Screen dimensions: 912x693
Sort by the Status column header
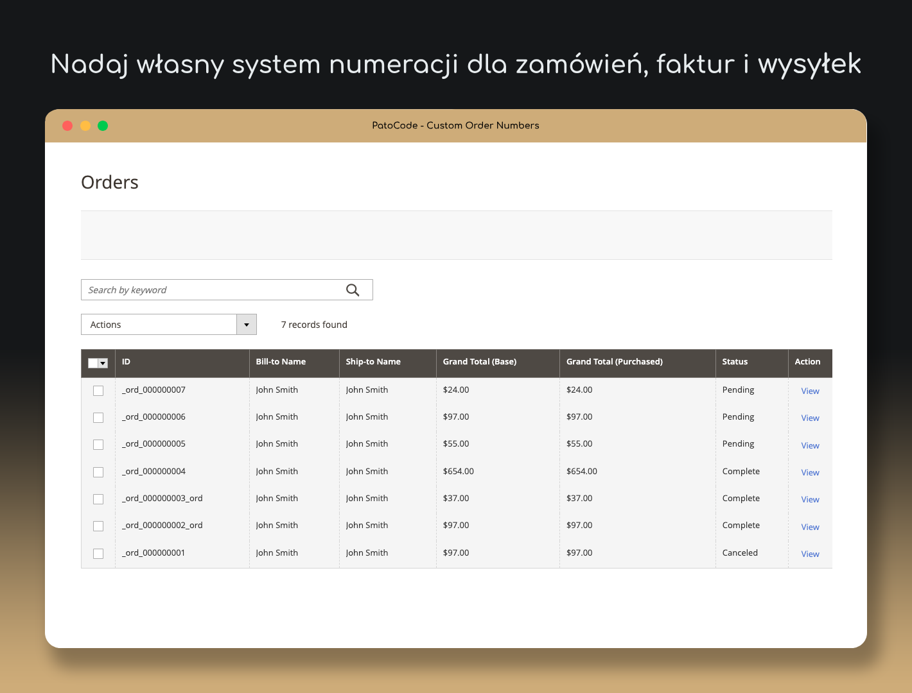point(735,362)
